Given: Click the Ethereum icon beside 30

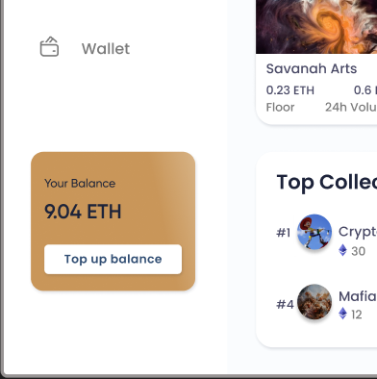Looking at the screenshot, I should (342, 250).
